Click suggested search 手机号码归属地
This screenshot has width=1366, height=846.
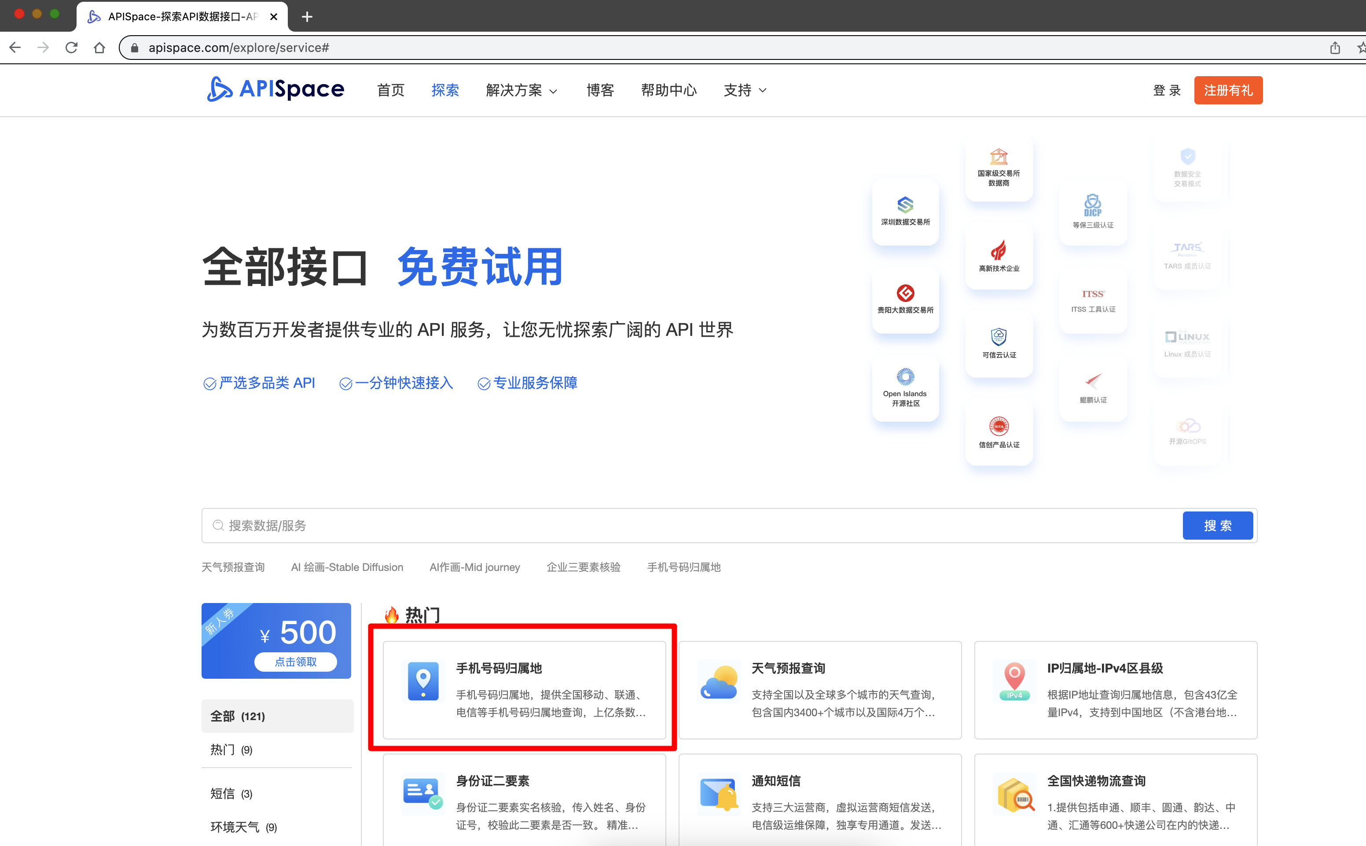tap(683, 567)
